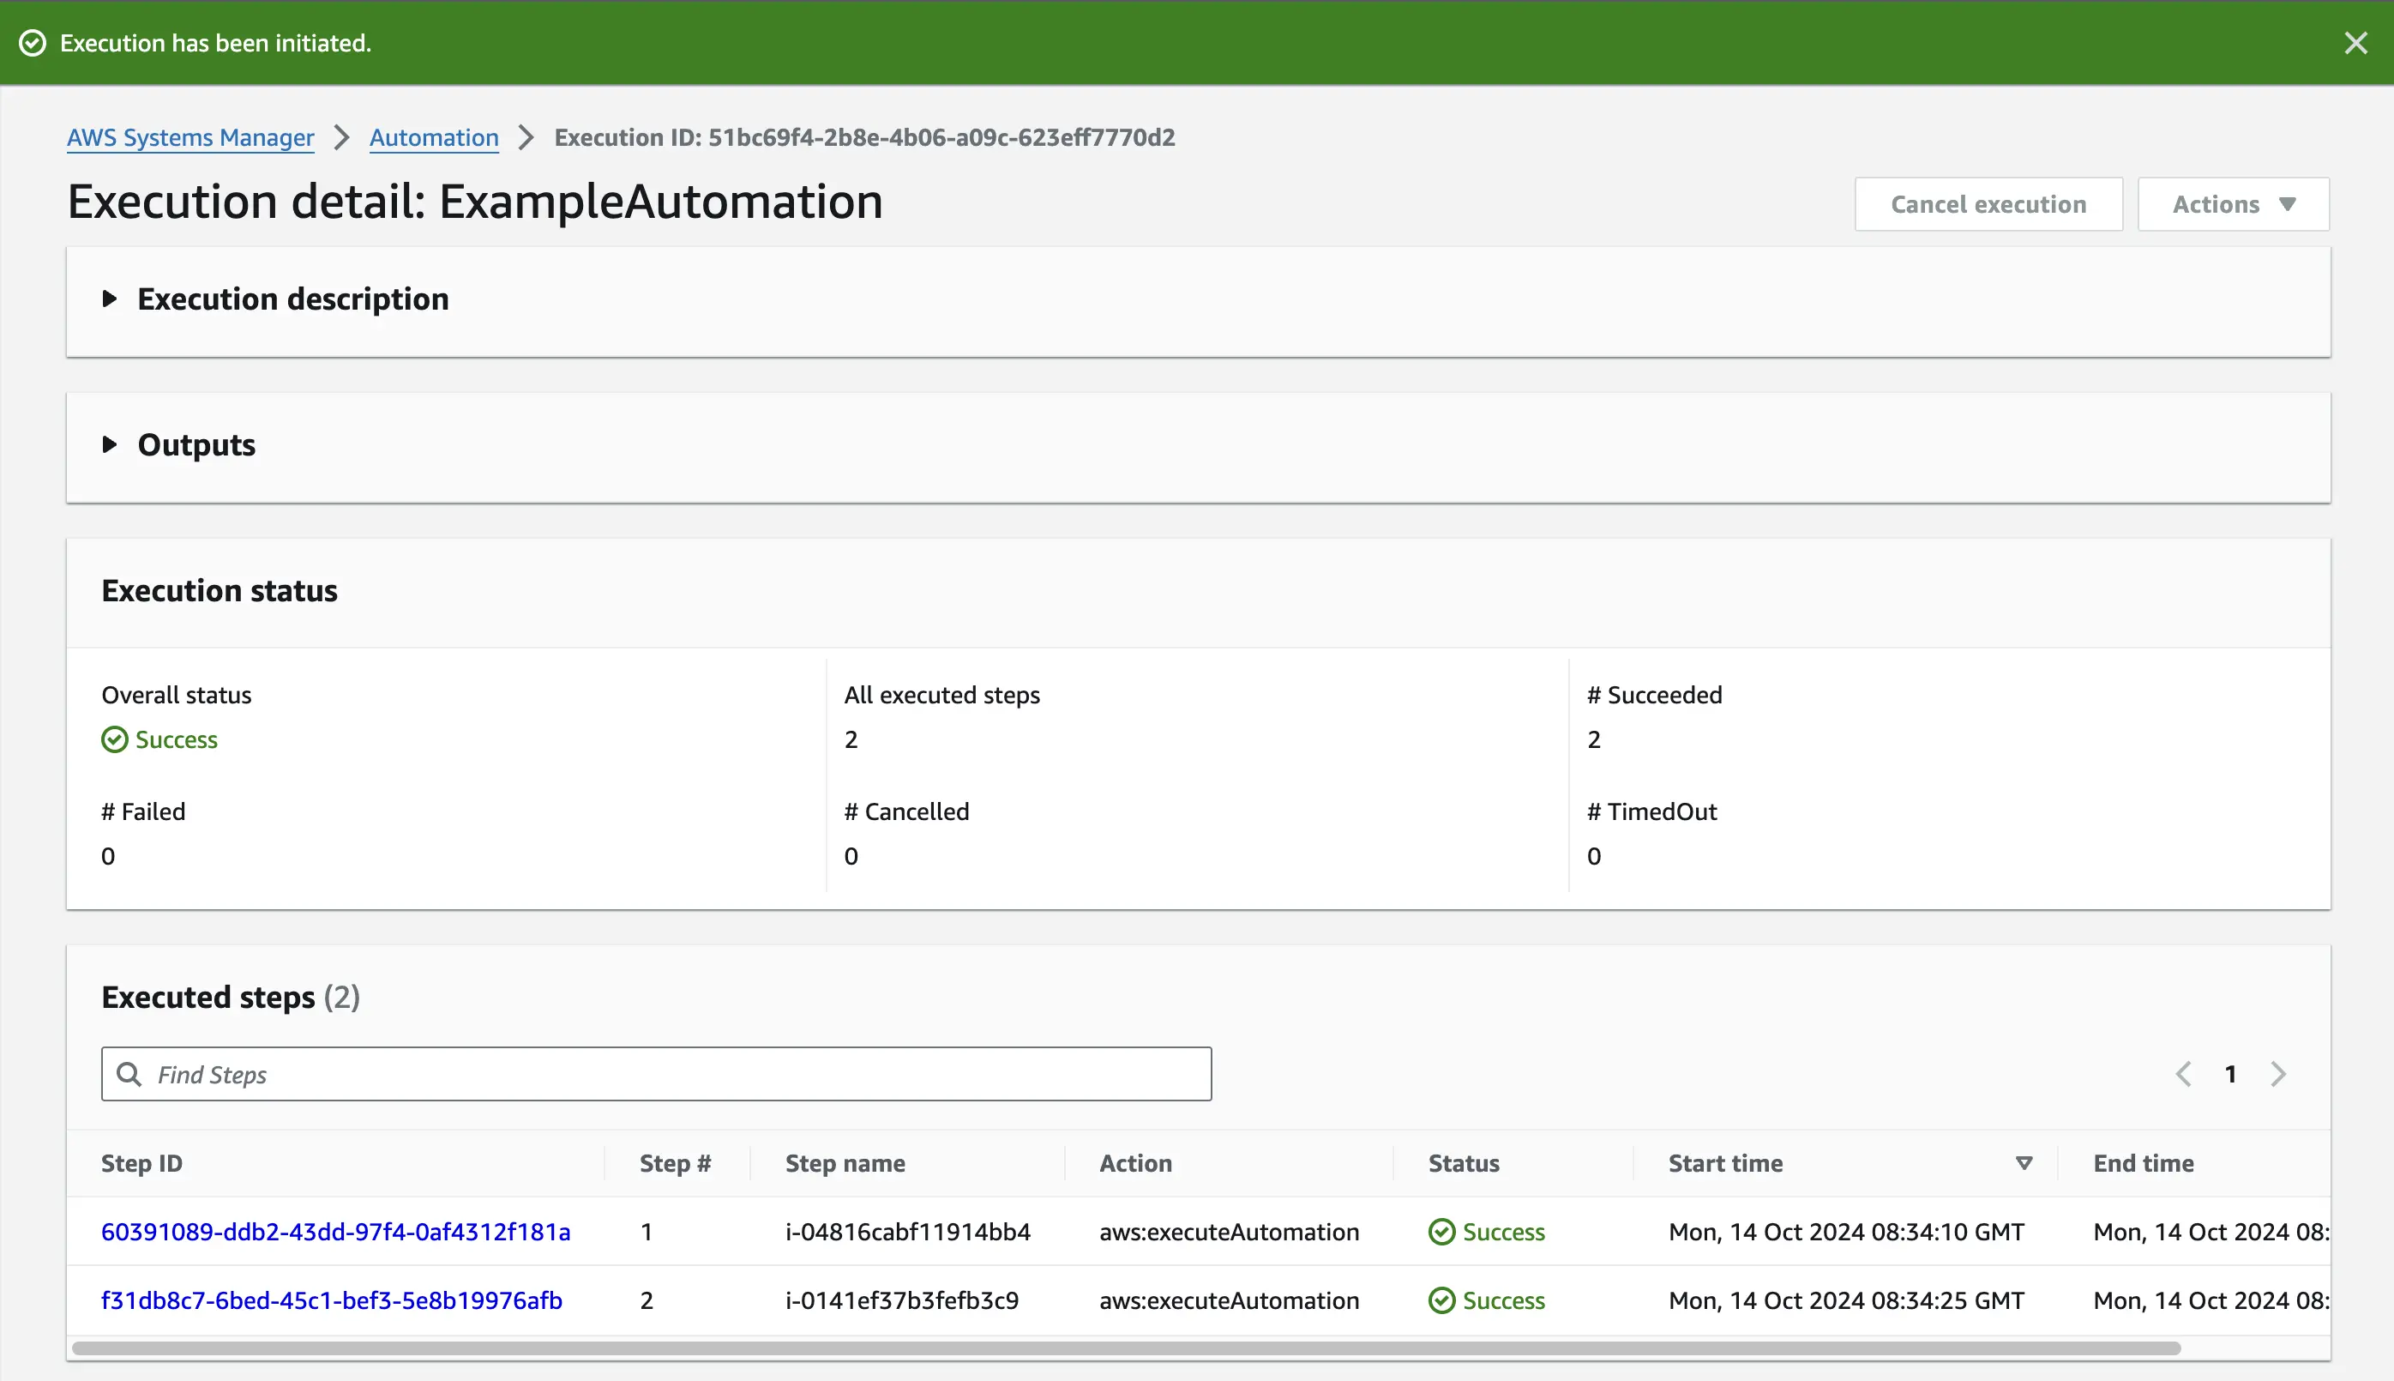Click step ID 60391089-ddb2-43dd link
Image resolution: width=2394 pixels, height=1381 pixels.
[335, 1230]
